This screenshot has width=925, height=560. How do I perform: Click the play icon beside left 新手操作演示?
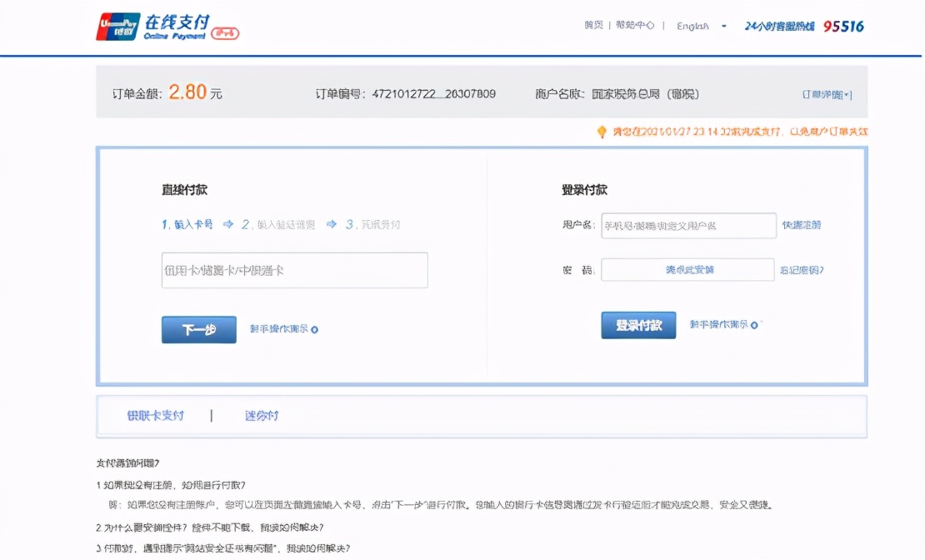[312, 328]
